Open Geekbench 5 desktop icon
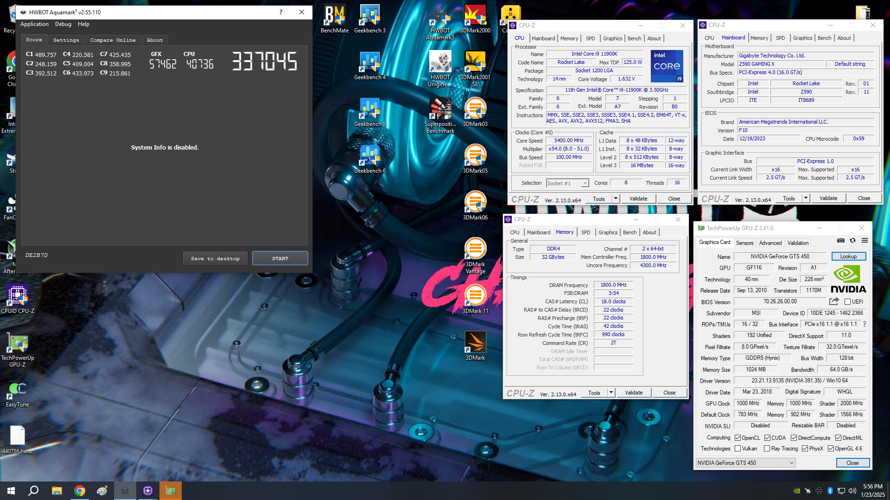This screenshot has height=500, width=890. pos(369,112)
